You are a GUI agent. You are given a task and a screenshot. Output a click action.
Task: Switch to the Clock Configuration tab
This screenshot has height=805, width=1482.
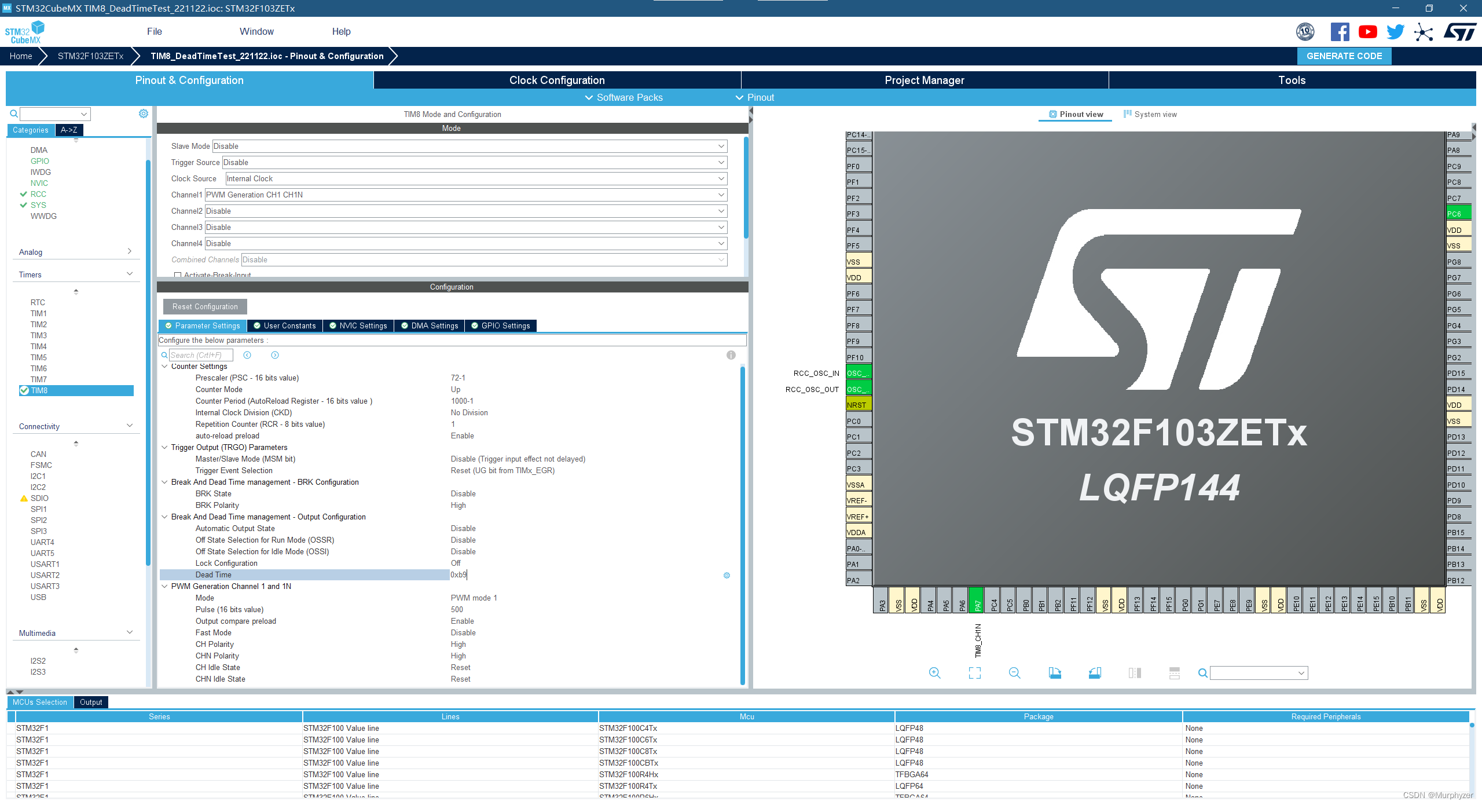click(556, 80)
